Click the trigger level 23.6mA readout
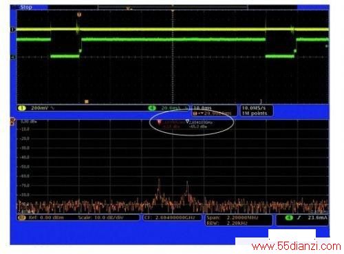 coord(317,218)
